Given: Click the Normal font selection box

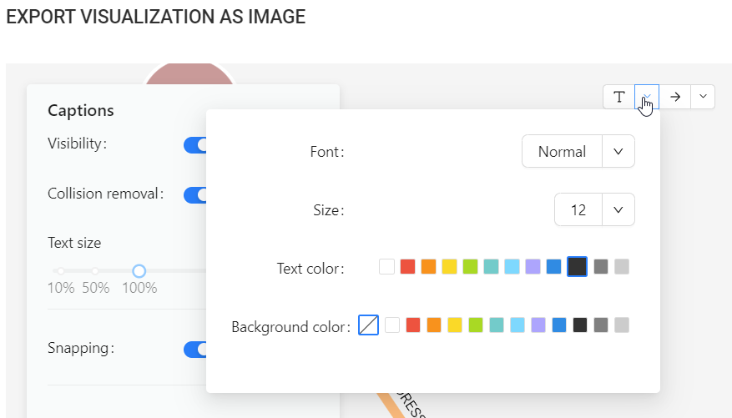Looking at the screenshot, I should pyautogui.click(x=562, y=152).
